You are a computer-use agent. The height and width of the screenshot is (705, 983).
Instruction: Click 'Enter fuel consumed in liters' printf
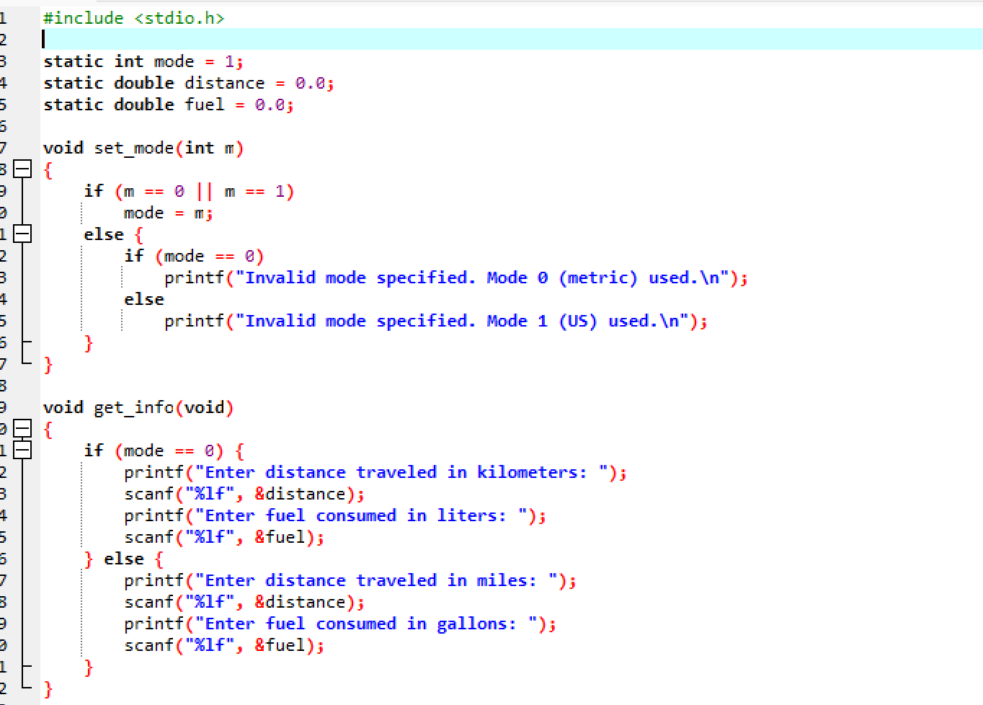(335, 515)
